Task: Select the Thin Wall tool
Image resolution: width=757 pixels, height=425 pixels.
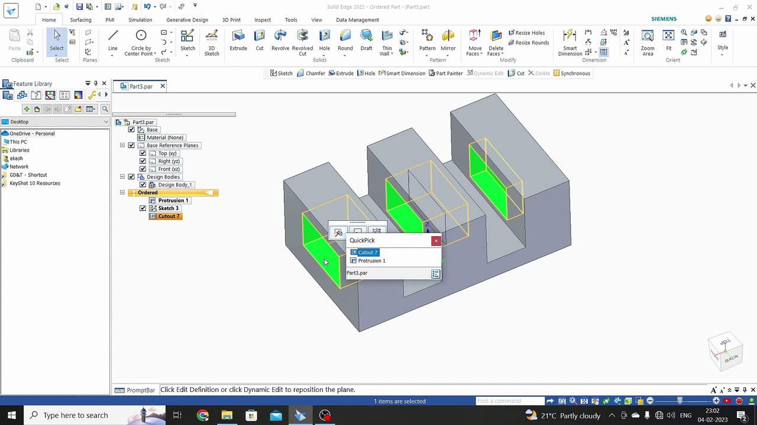Action: 387,42
